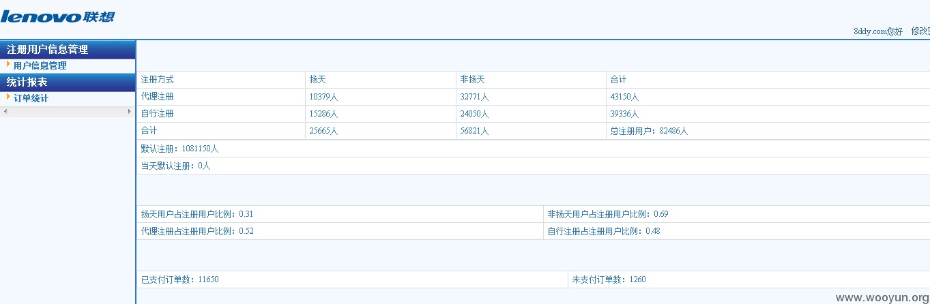This screenshot has height=304, width=930.
Task: Select the 注册方式 column header cell
Action: [221, 80]
